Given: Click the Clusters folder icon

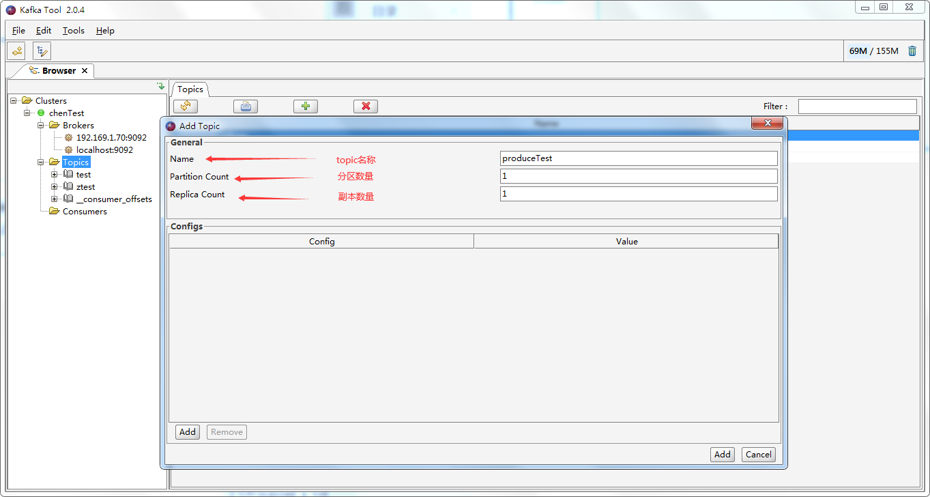Looking at the screenshot, I should click(27, 100).
